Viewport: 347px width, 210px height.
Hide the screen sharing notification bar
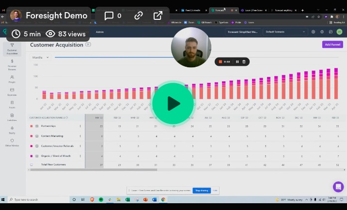pyautogui.click(x=215, y=190)
